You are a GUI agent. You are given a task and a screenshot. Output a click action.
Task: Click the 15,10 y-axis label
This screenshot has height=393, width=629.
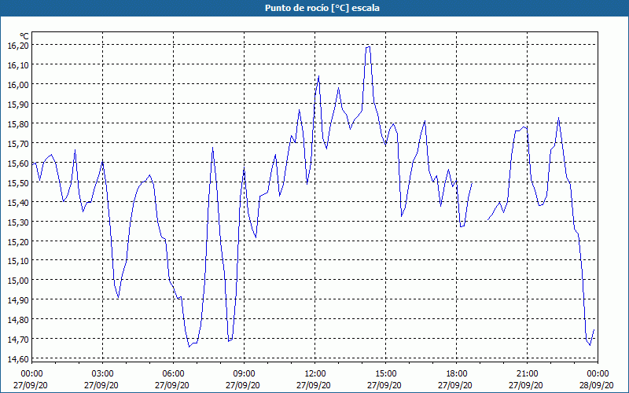pos(18,261)
